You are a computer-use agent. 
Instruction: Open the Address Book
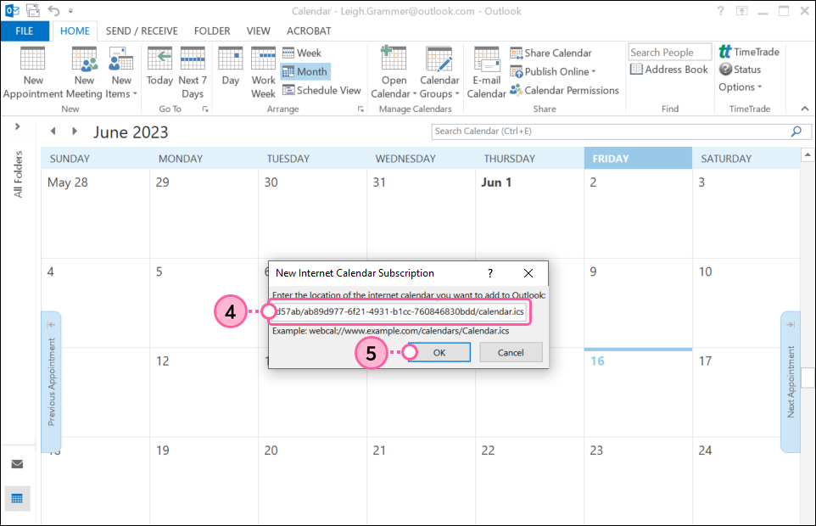point(669,70)
